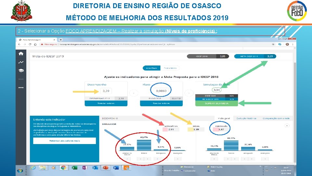Increase Matemática Abaixo do Básico with right arrow
The width and height of the screenshot is (312, 176).
pyautogui.click(x=127, y=159)
